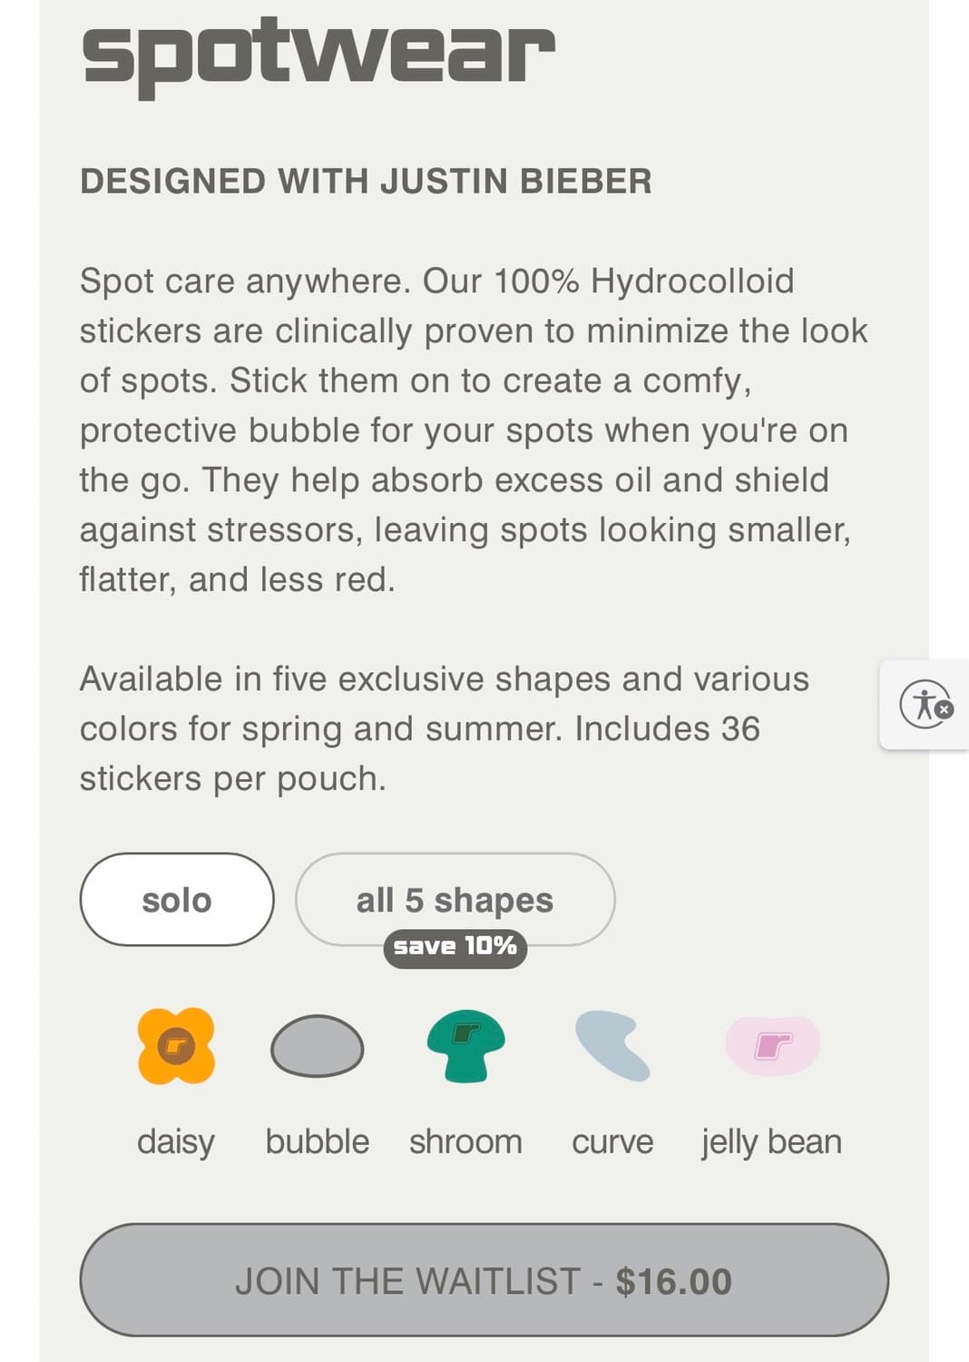Click the $16.00 price in the waitlist button
This screenshot has height=1362, width=969.
point(673,1281)
